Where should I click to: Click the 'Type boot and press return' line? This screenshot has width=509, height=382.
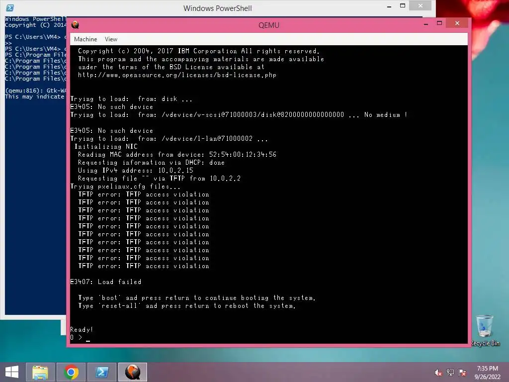coord(197,298)
